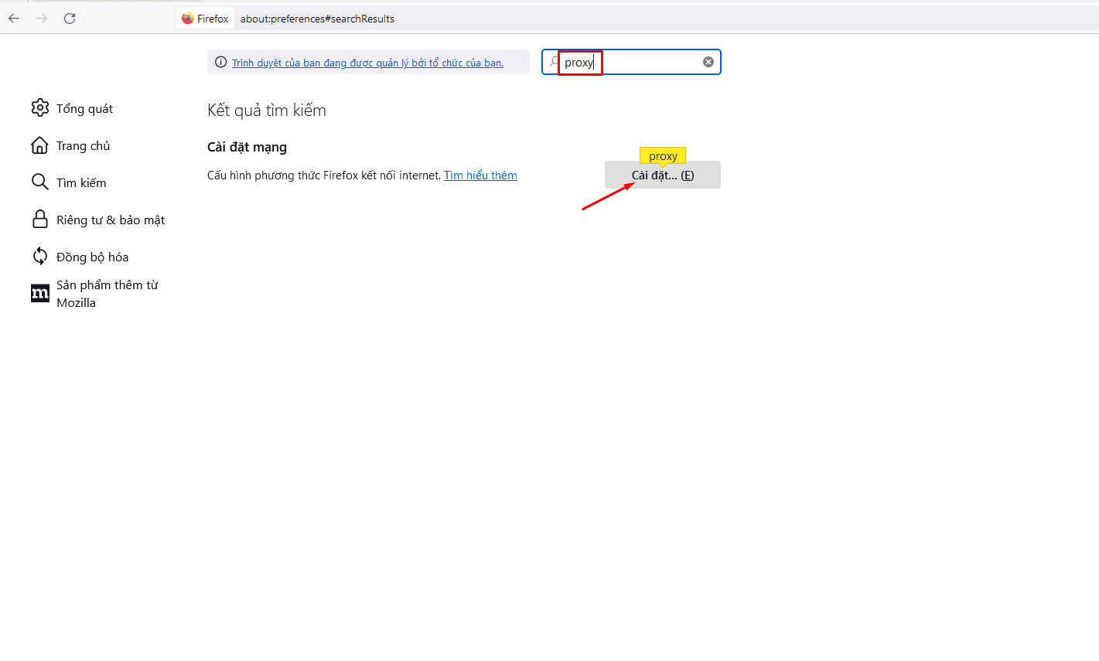Click the padlock icon for Riêng tư
This screenshot has width=1099, height=661.
tap(40, 219)
